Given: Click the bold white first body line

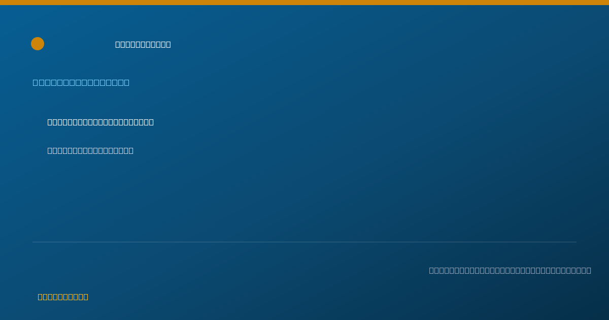Looking at the screenshot, I should 100,122.
